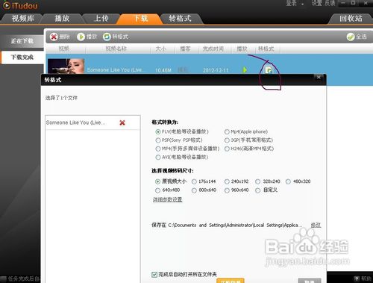Open the 回收站 tab
The width and height of the screenshot is (373, 283).
(351, 19)
